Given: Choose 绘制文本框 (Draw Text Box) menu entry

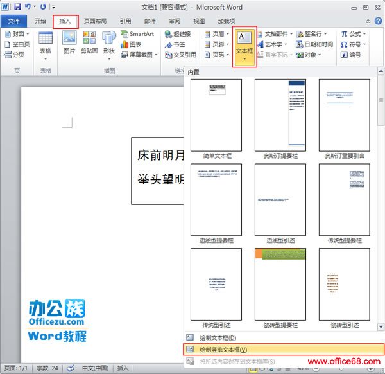Looking at the screenshot, I should [x=218, y=337].
